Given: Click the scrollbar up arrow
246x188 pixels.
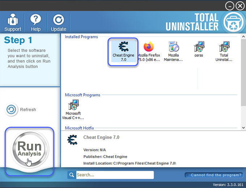Looking at the screenshot, I should (243, 37).
